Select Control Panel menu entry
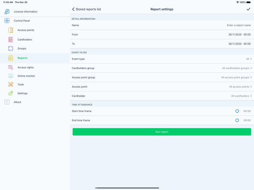This screenshot has height=190, width=254. point(22,21)
